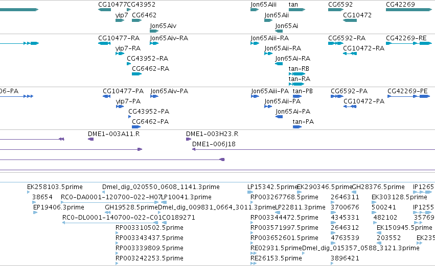
Task: Click the CG43952 gene label
Action: pyautogui.click(x=141, y=5)
